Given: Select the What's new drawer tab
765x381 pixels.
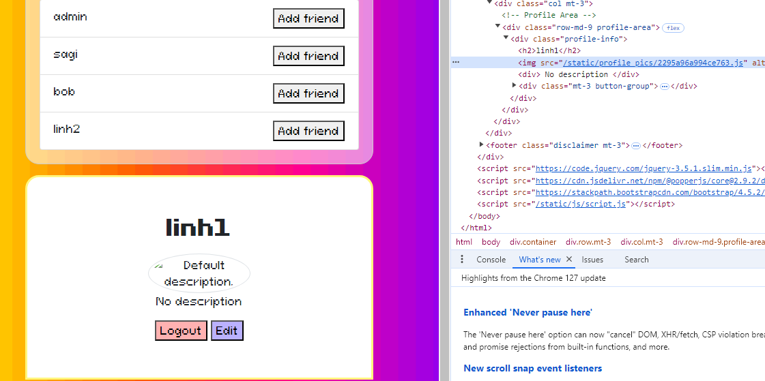Looking at the screenshot, I should tap(540, 260).
